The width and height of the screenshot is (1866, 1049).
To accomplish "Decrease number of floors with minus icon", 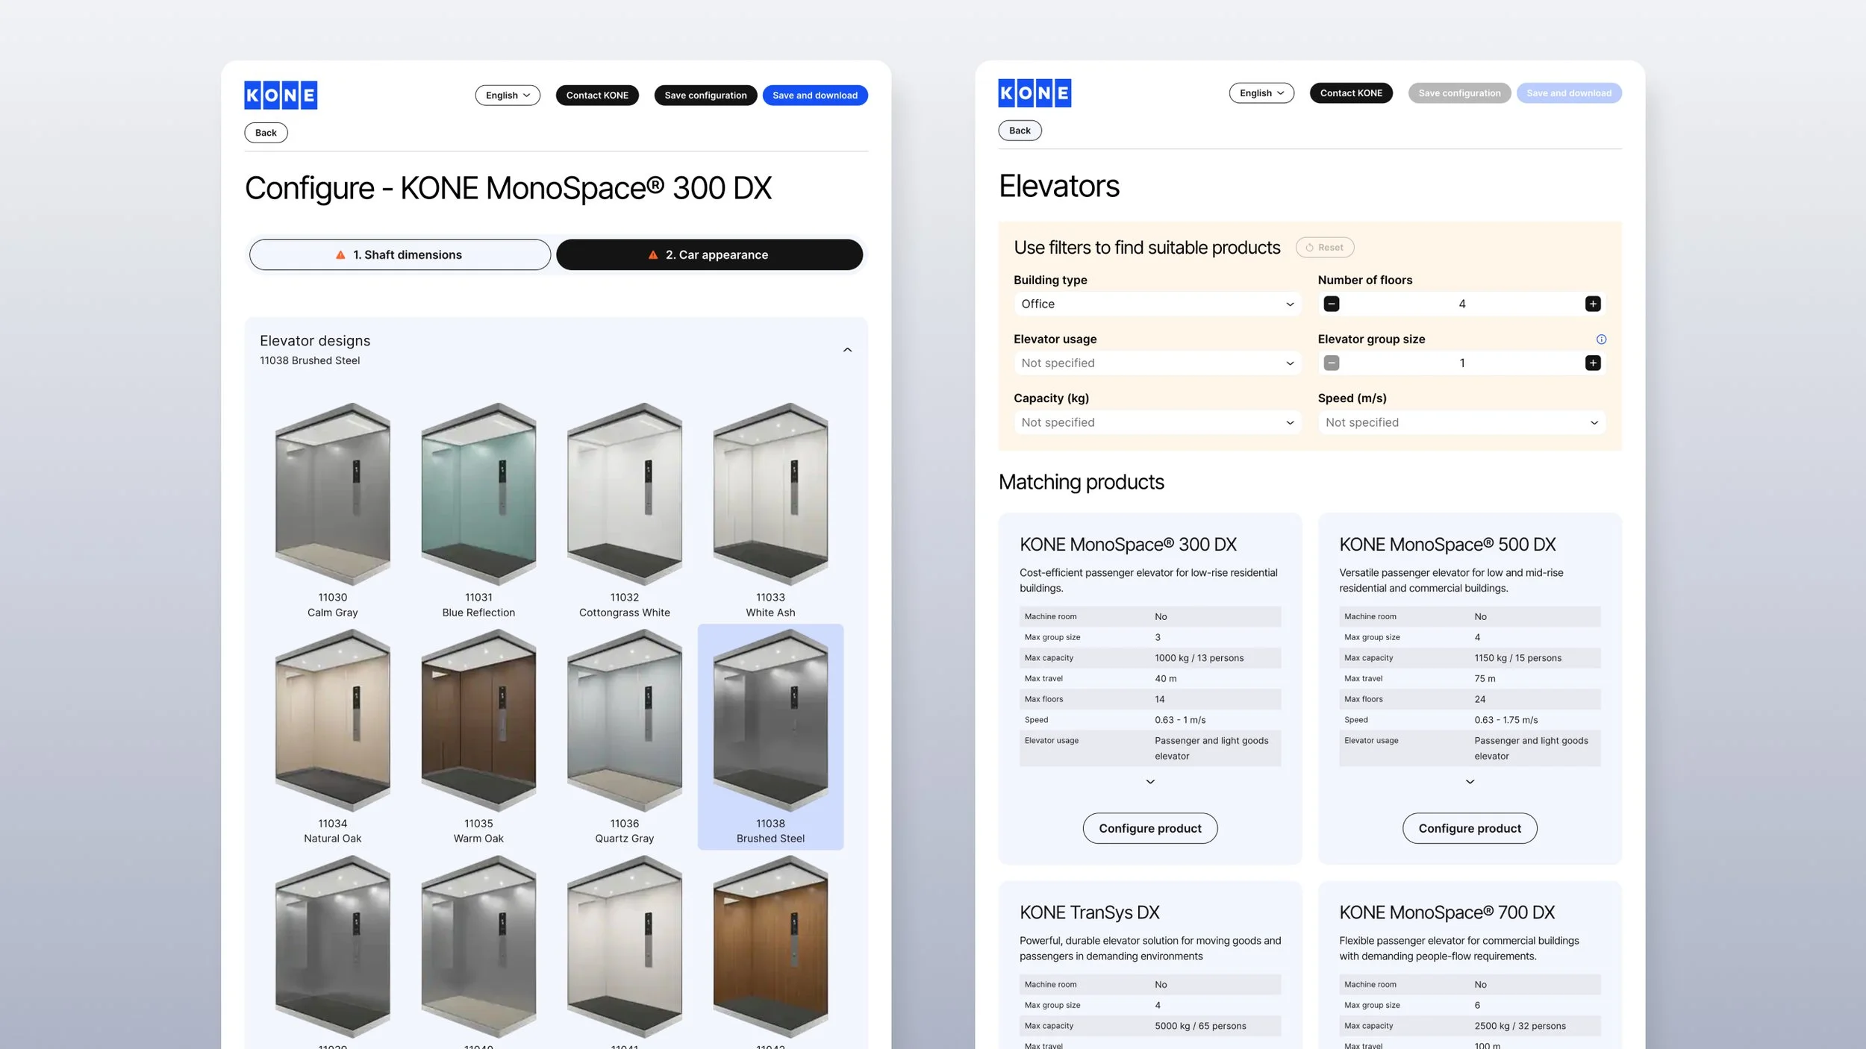I will tap(1331, 304).
